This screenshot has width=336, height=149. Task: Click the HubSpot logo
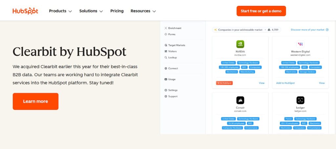pyautogui.click(x=25, y=11)
